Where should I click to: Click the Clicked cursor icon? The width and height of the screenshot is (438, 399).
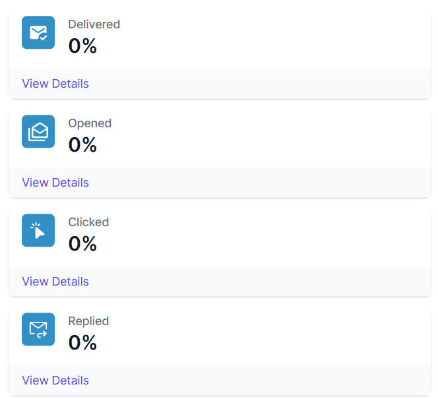coord(38,230)
